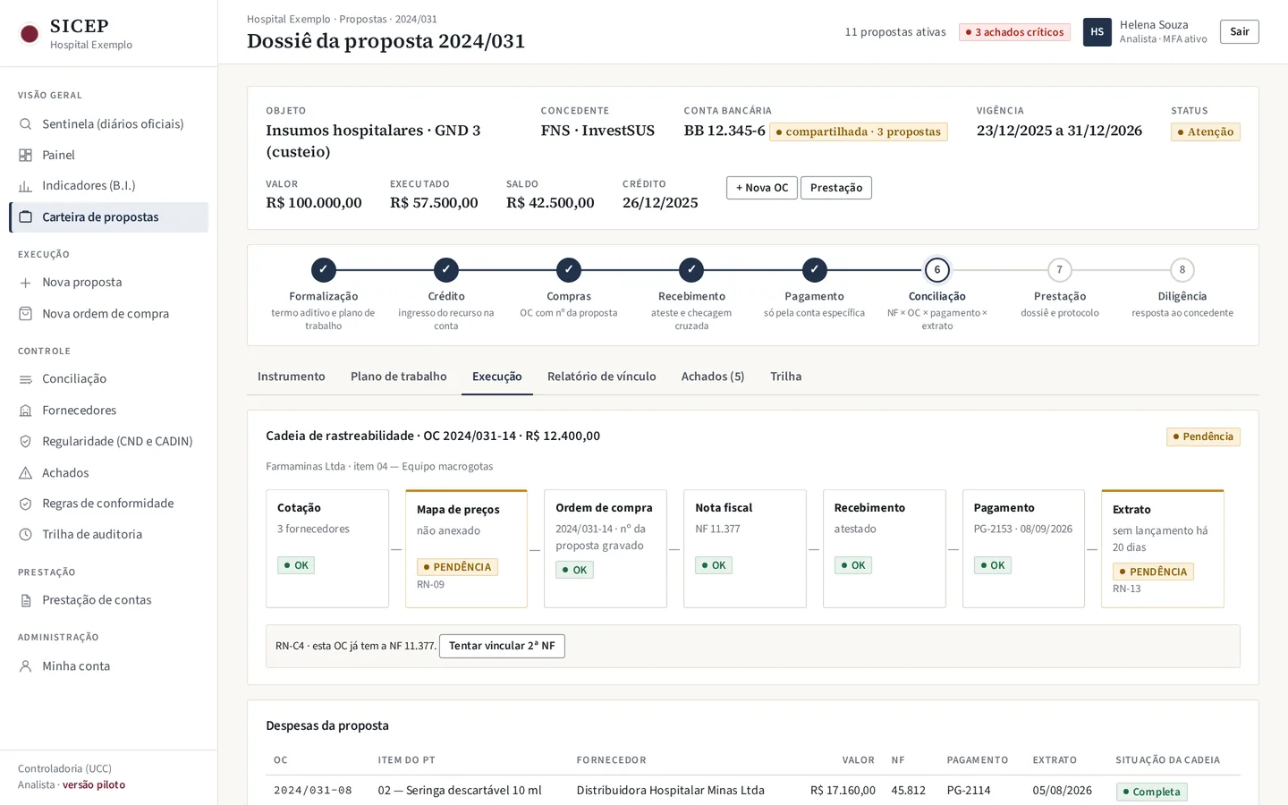Open the versão piloto link
Image resolution: width=1288 pixels, height=805 pixels.
pos(94,785)
